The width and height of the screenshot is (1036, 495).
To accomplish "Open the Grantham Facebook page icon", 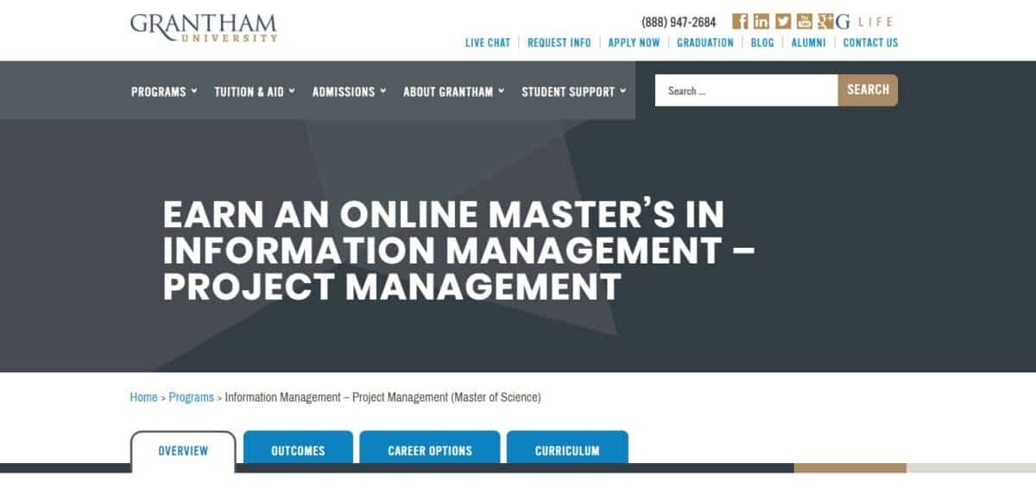I will click(740, 22).
